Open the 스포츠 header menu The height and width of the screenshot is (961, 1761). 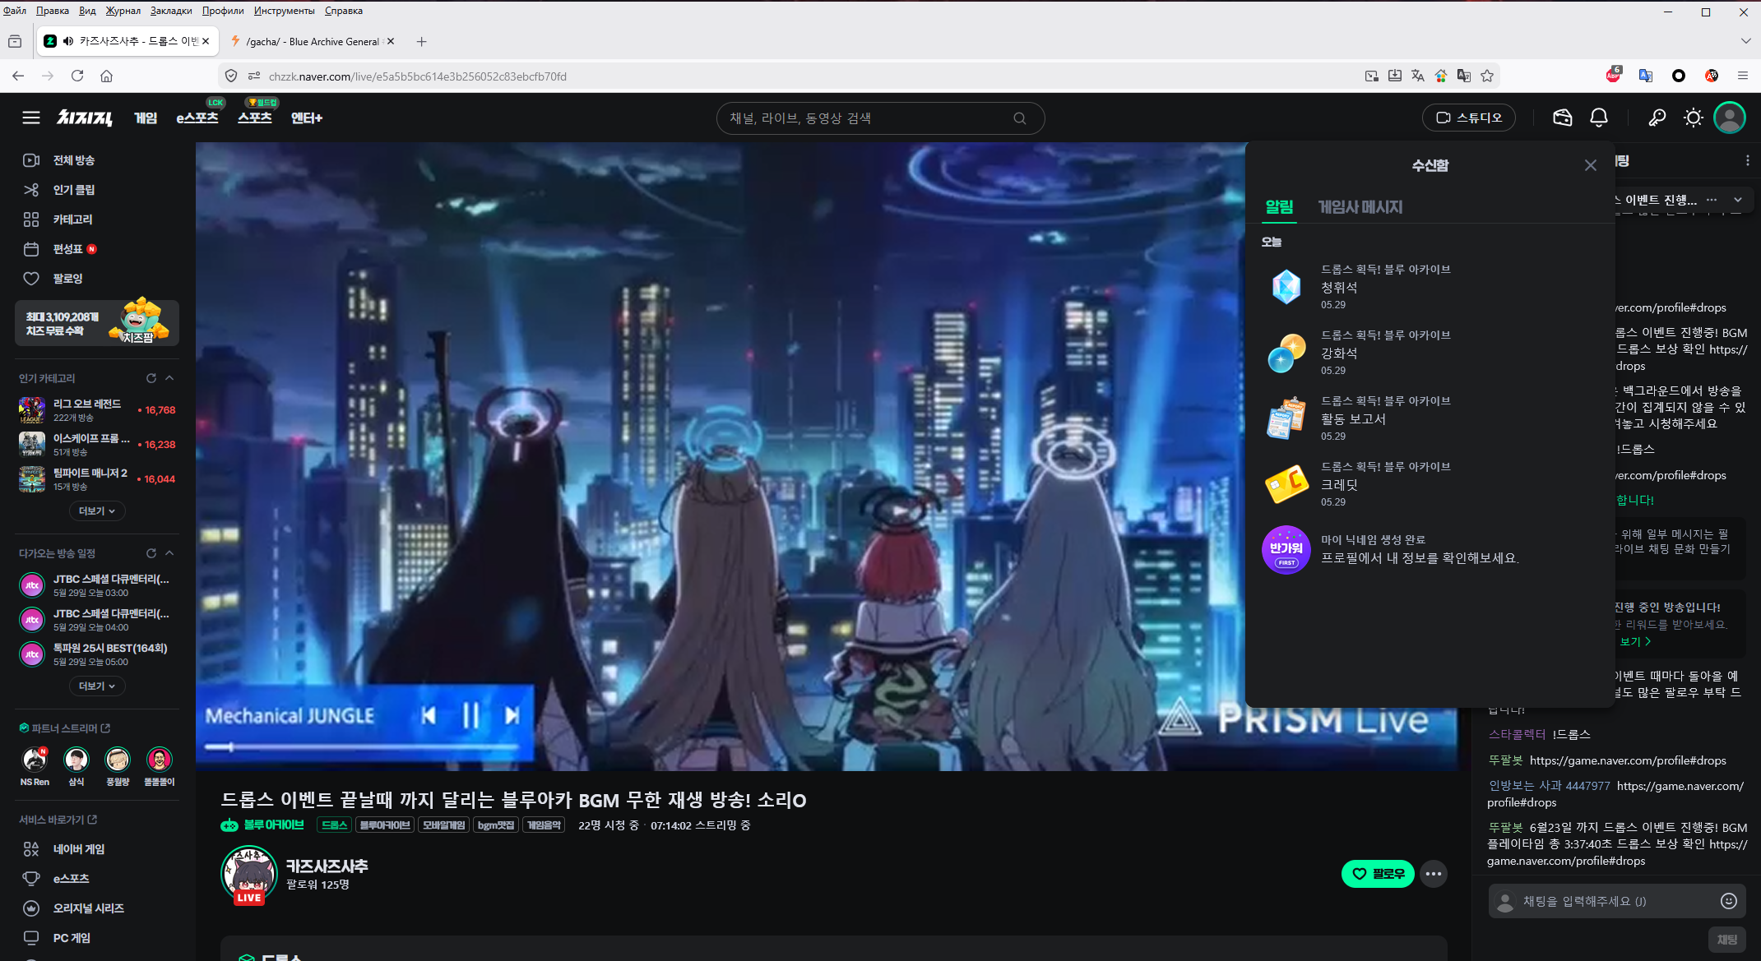(x=255, y=118)
